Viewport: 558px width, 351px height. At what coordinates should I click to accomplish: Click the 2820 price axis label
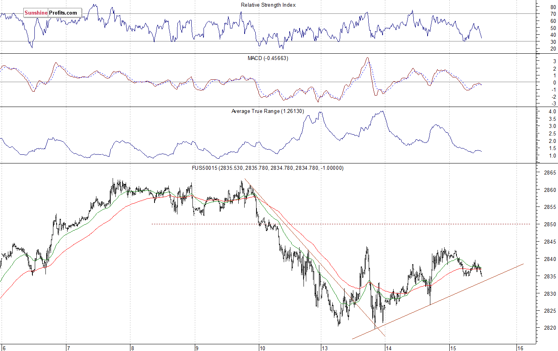point(549,328)
